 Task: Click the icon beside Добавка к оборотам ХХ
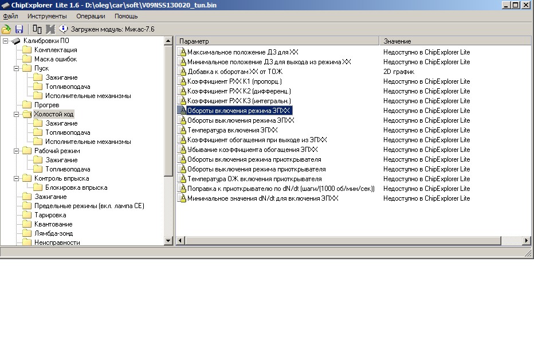pos(183,72)
